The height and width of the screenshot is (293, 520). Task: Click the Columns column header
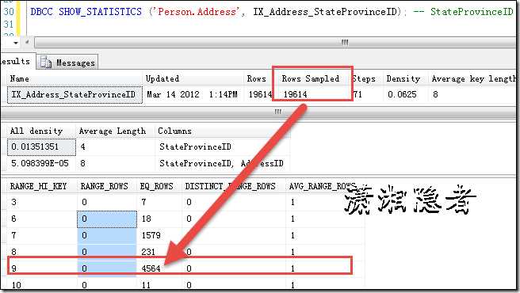[223, 131]
